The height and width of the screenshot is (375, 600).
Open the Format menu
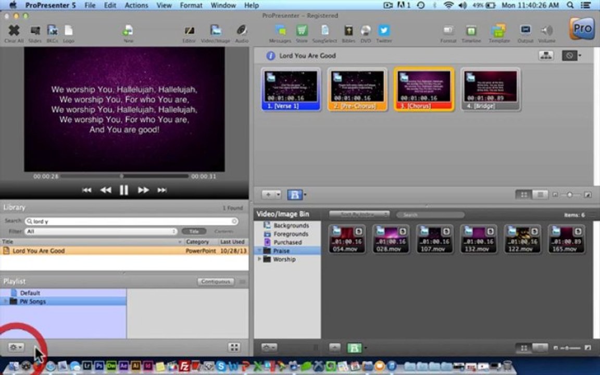pyautogui.click(x=191, y=5)
